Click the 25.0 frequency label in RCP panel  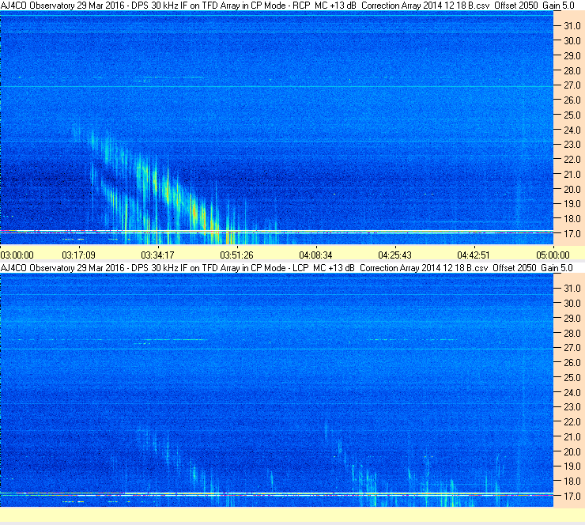click(572, 115)
